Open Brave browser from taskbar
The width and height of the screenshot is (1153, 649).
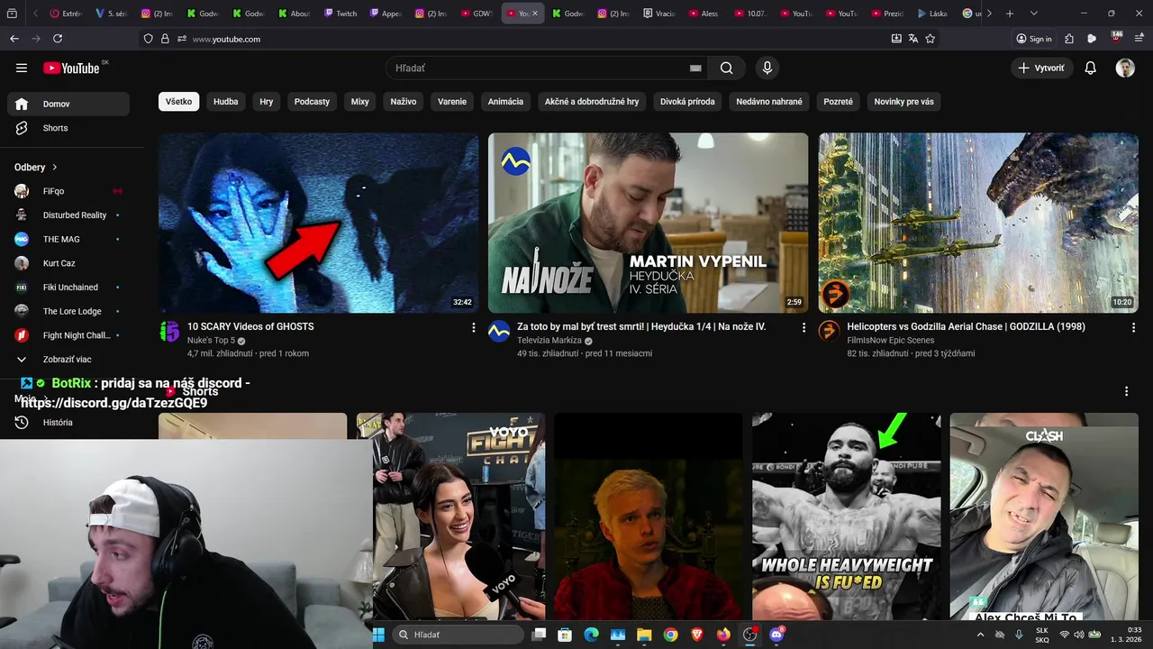click(x=697, y=635)
